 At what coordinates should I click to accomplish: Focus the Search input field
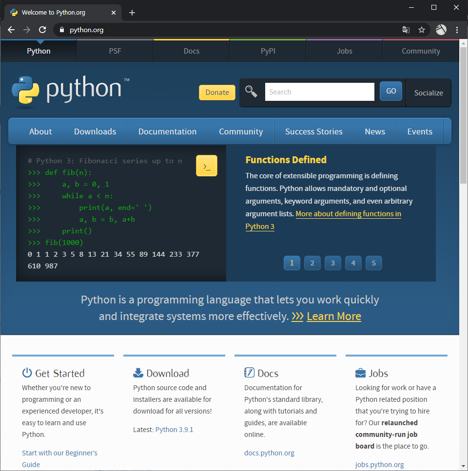[x=319, y=92]
